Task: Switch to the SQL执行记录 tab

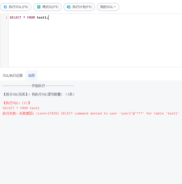Action: [x=13, y=75]
